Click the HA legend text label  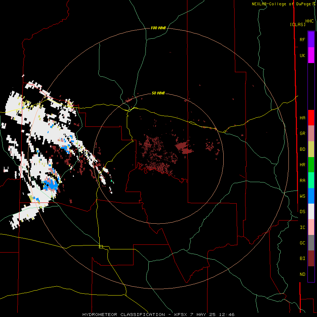click(302, 118)
